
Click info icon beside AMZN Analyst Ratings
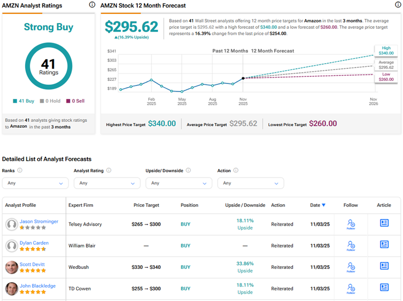click(92, 5)
